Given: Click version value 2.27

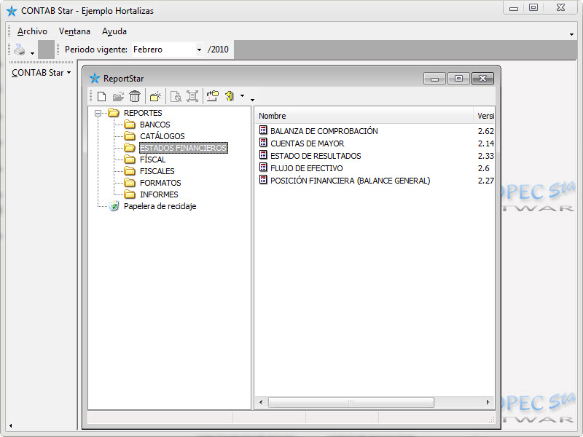Looking at the screenshot, I should pos(485,181).
